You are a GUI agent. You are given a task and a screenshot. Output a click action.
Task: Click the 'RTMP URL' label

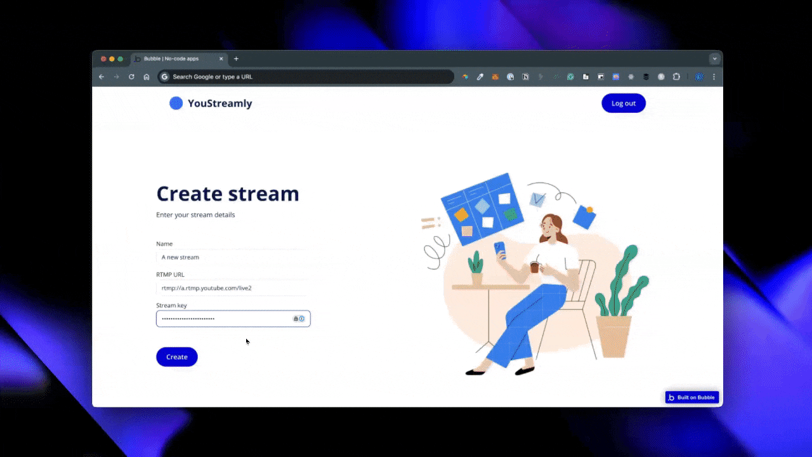[170, 275]
